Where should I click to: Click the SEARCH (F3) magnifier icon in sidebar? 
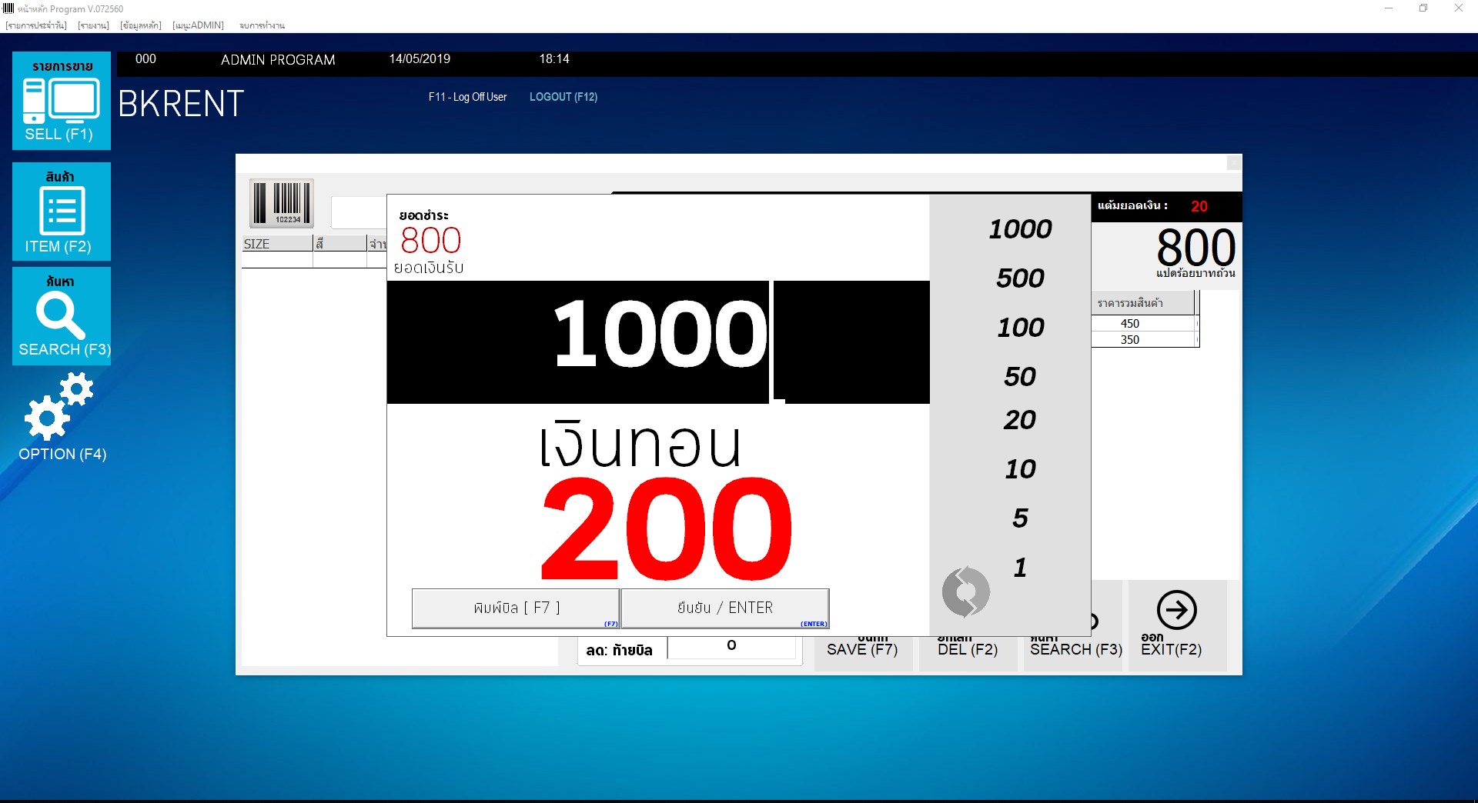62,316
